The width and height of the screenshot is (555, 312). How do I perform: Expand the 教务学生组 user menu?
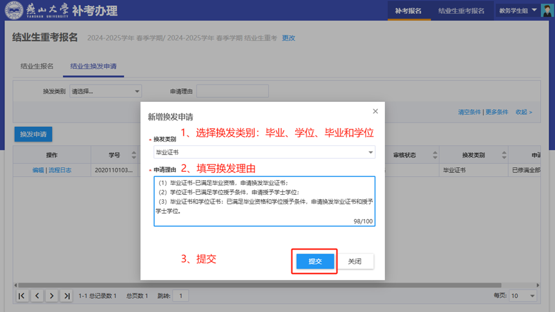518,10
